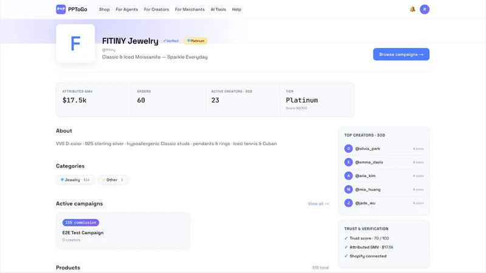This screenshot has width=486, height=273.
Task: Open @olivia_park creator profile
Action: [x=368, y=149]
